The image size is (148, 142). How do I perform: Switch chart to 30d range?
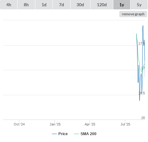[x=80, y=5]
